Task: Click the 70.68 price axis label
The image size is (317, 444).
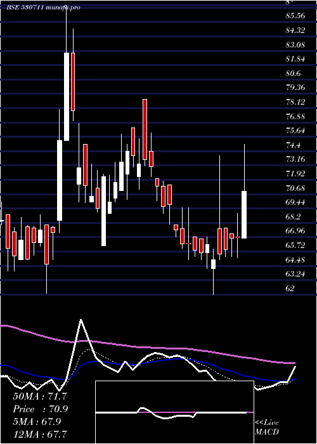Action: tap(295, 188)
